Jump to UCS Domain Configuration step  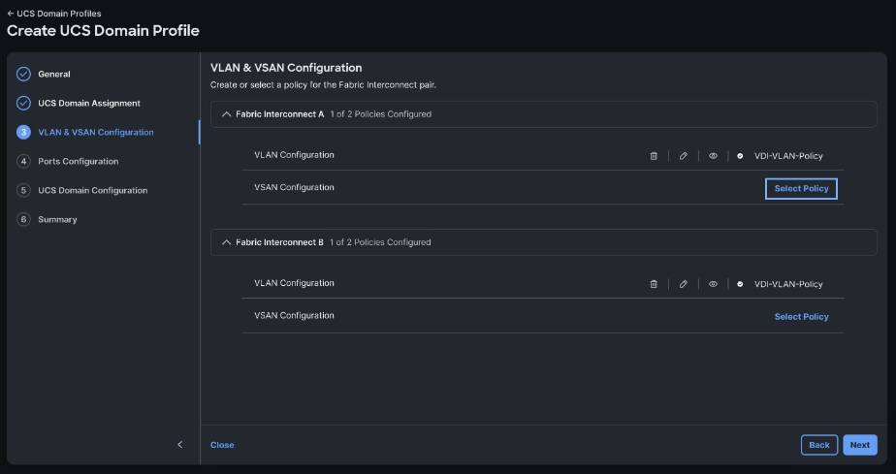[x=92, y=191]
